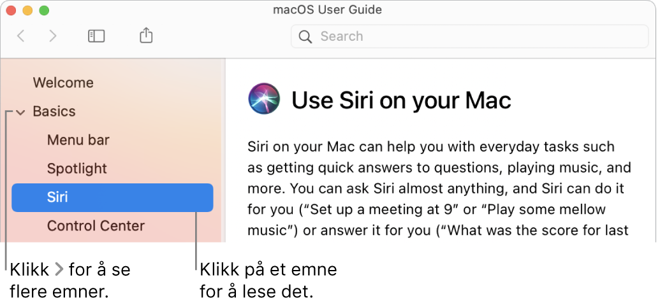Image resolution: width=660 pixels, height=305 pixels.
Task: Open the Welcome topic
Action: 63,83
